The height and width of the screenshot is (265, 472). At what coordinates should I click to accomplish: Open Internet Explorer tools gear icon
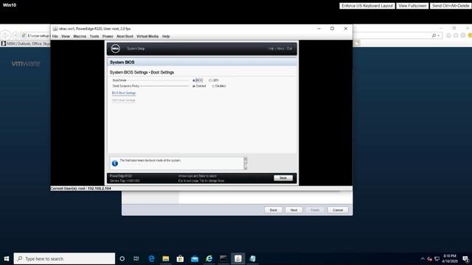[x=463, y=35]
